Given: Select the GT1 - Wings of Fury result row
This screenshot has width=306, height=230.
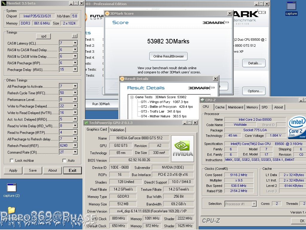Looking at the screenshot, I should click(x=165, y=102).
